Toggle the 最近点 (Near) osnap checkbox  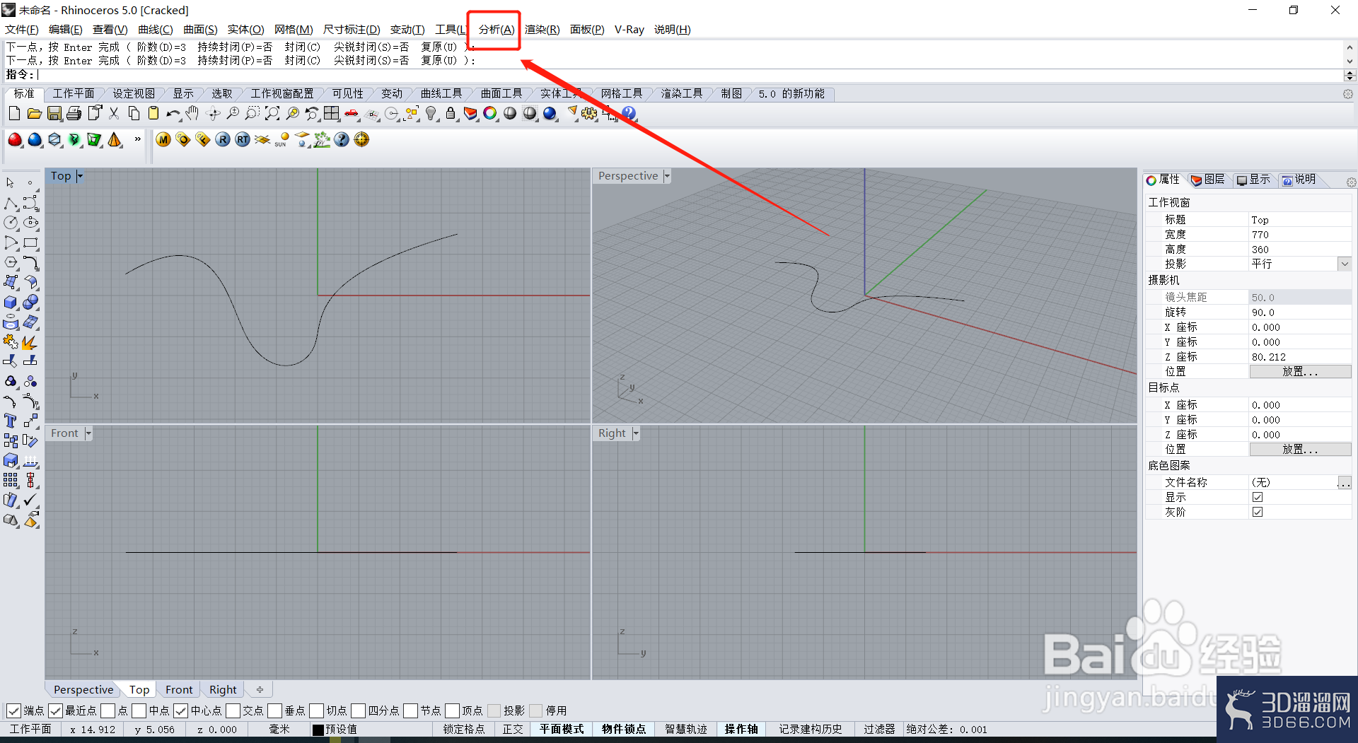point(55,710)
